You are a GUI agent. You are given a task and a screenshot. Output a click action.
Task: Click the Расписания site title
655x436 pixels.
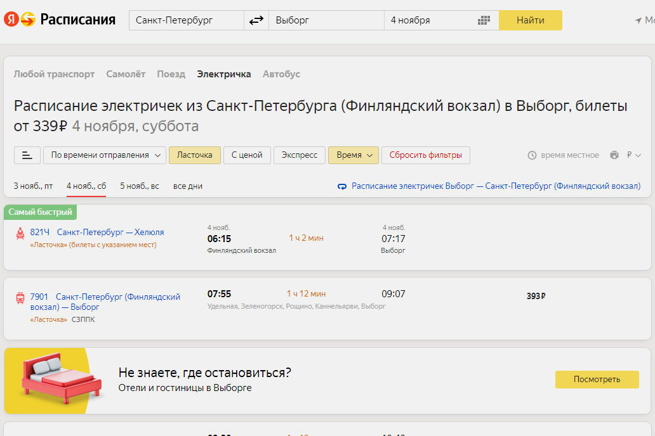click(77, 20)
